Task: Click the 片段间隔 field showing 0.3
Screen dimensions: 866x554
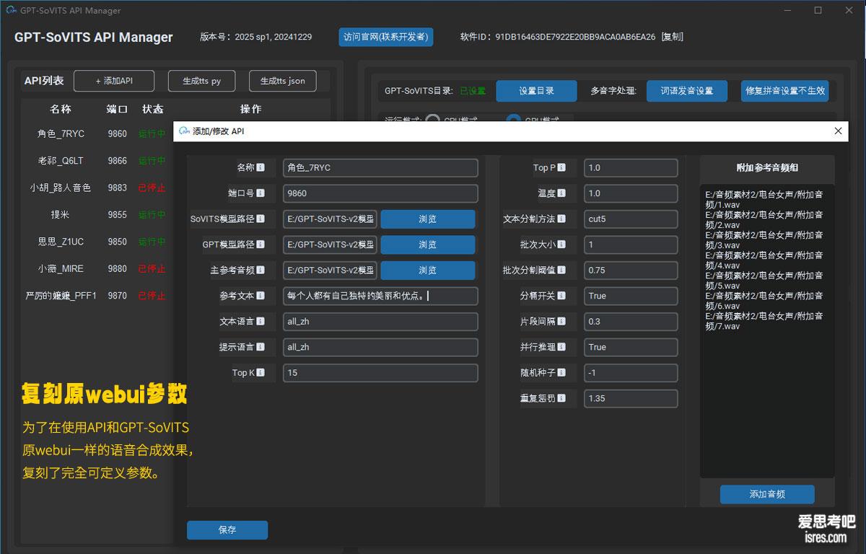Action: 631,322
